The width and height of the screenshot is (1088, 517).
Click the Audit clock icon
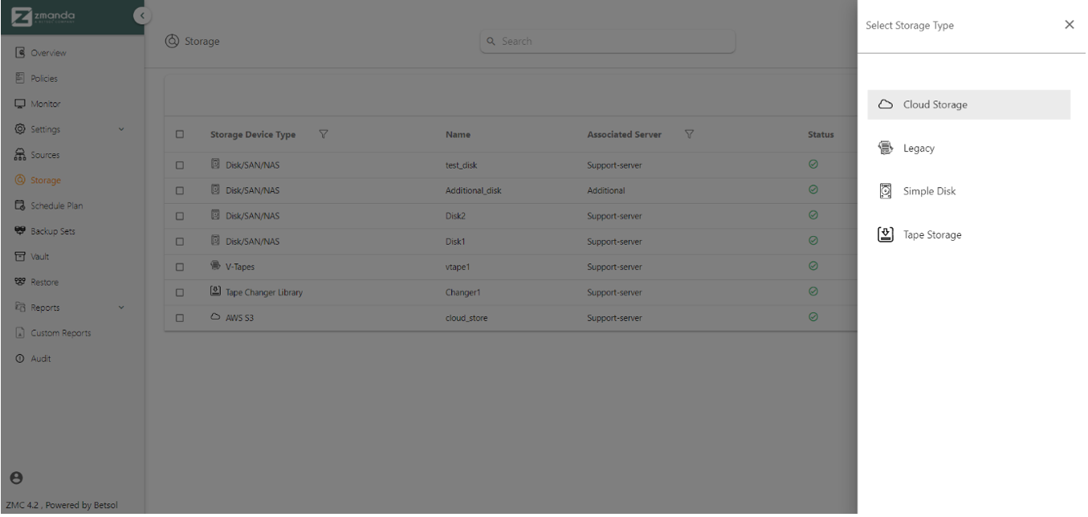(x=19, y=358)
